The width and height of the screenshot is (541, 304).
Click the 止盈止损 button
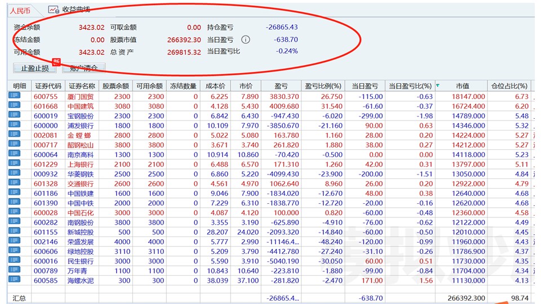35,68
